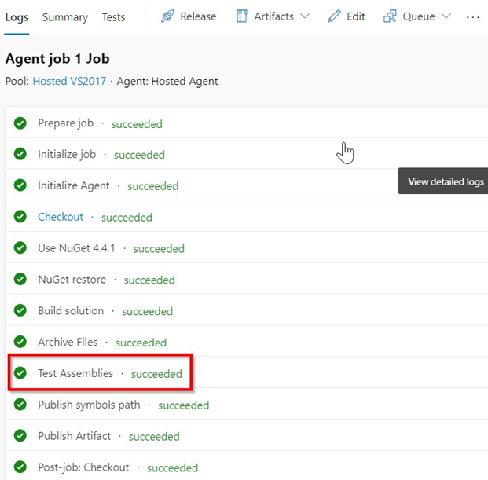Open the Publish symbols path step
The height and width of the screenshot is (480, 488).
pos(89,405)
